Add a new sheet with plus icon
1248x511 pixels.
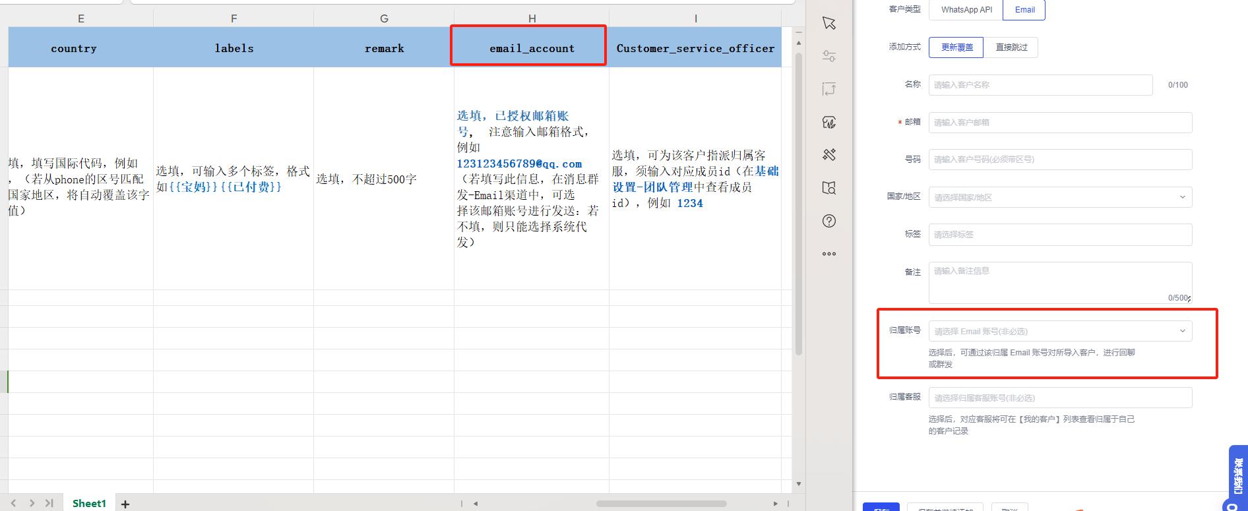[x=125, y=504]
